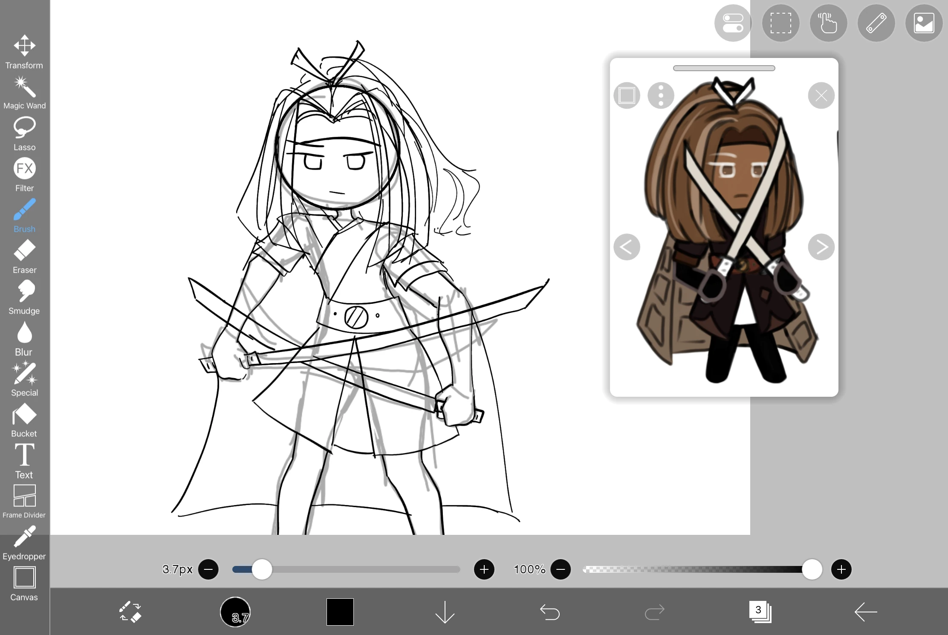The height and width of the screenshot is (635, 948).
Task: Toggle the hand gesture tool
Action: (828, 23)
